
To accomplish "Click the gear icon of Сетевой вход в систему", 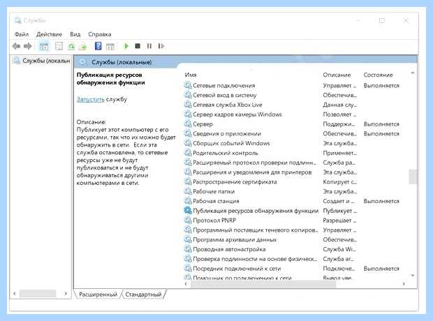I will tap(188, 95).
